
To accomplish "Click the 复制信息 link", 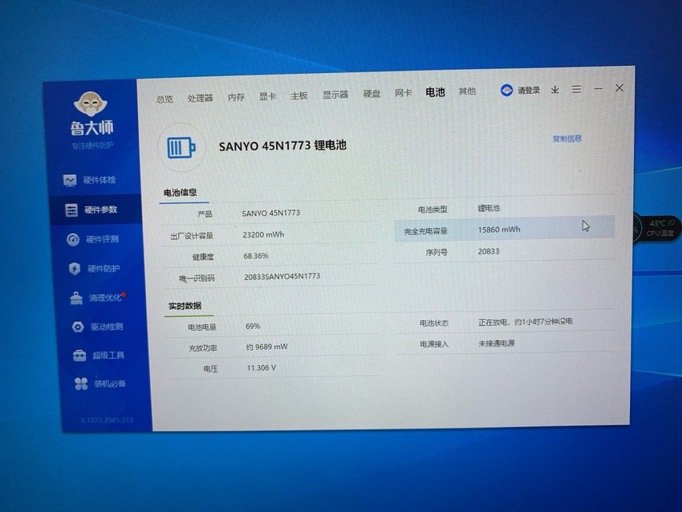I will click(x=566, y=139).
